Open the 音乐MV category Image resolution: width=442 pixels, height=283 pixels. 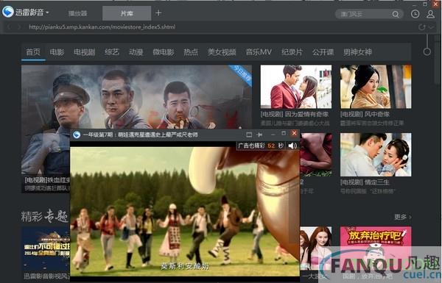pyautogui.click(x=259, y=52)
